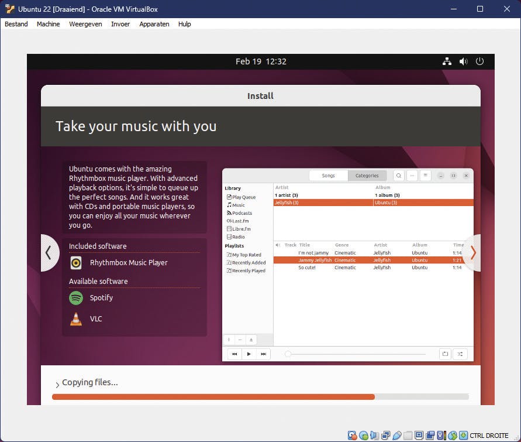Click the Available software heading
Screen dimensions: 521x442
point(98,282)
